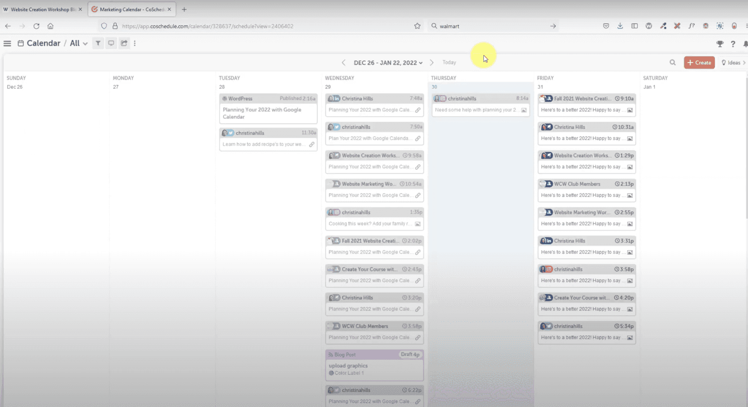The image size is (748, 407).
Task: Open Website Marketing Wo 10:54a post
Action: pos(374,190)
